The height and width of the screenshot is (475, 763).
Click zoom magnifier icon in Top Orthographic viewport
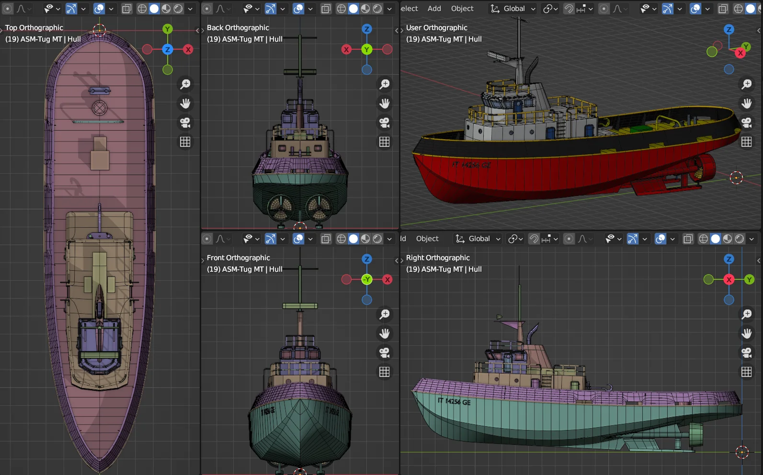coord(185,84)
